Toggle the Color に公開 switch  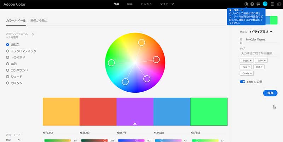(242, 82)
